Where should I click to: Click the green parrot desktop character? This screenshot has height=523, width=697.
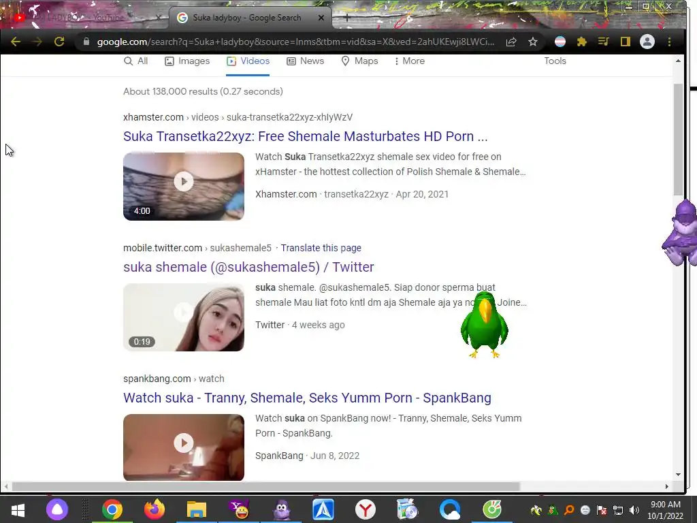485,325
